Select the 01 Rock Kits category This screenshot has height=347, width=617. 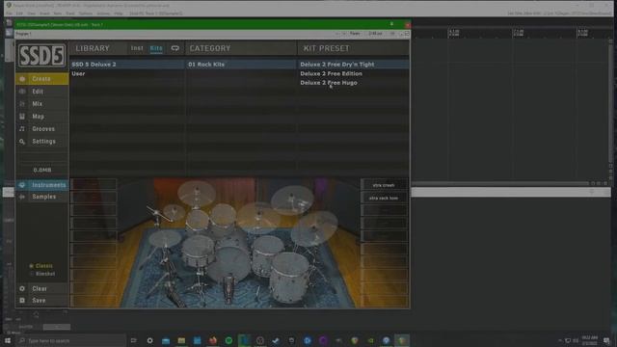[241, 65]
